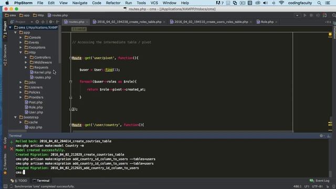Open the Apple menu

click(7, 3)
